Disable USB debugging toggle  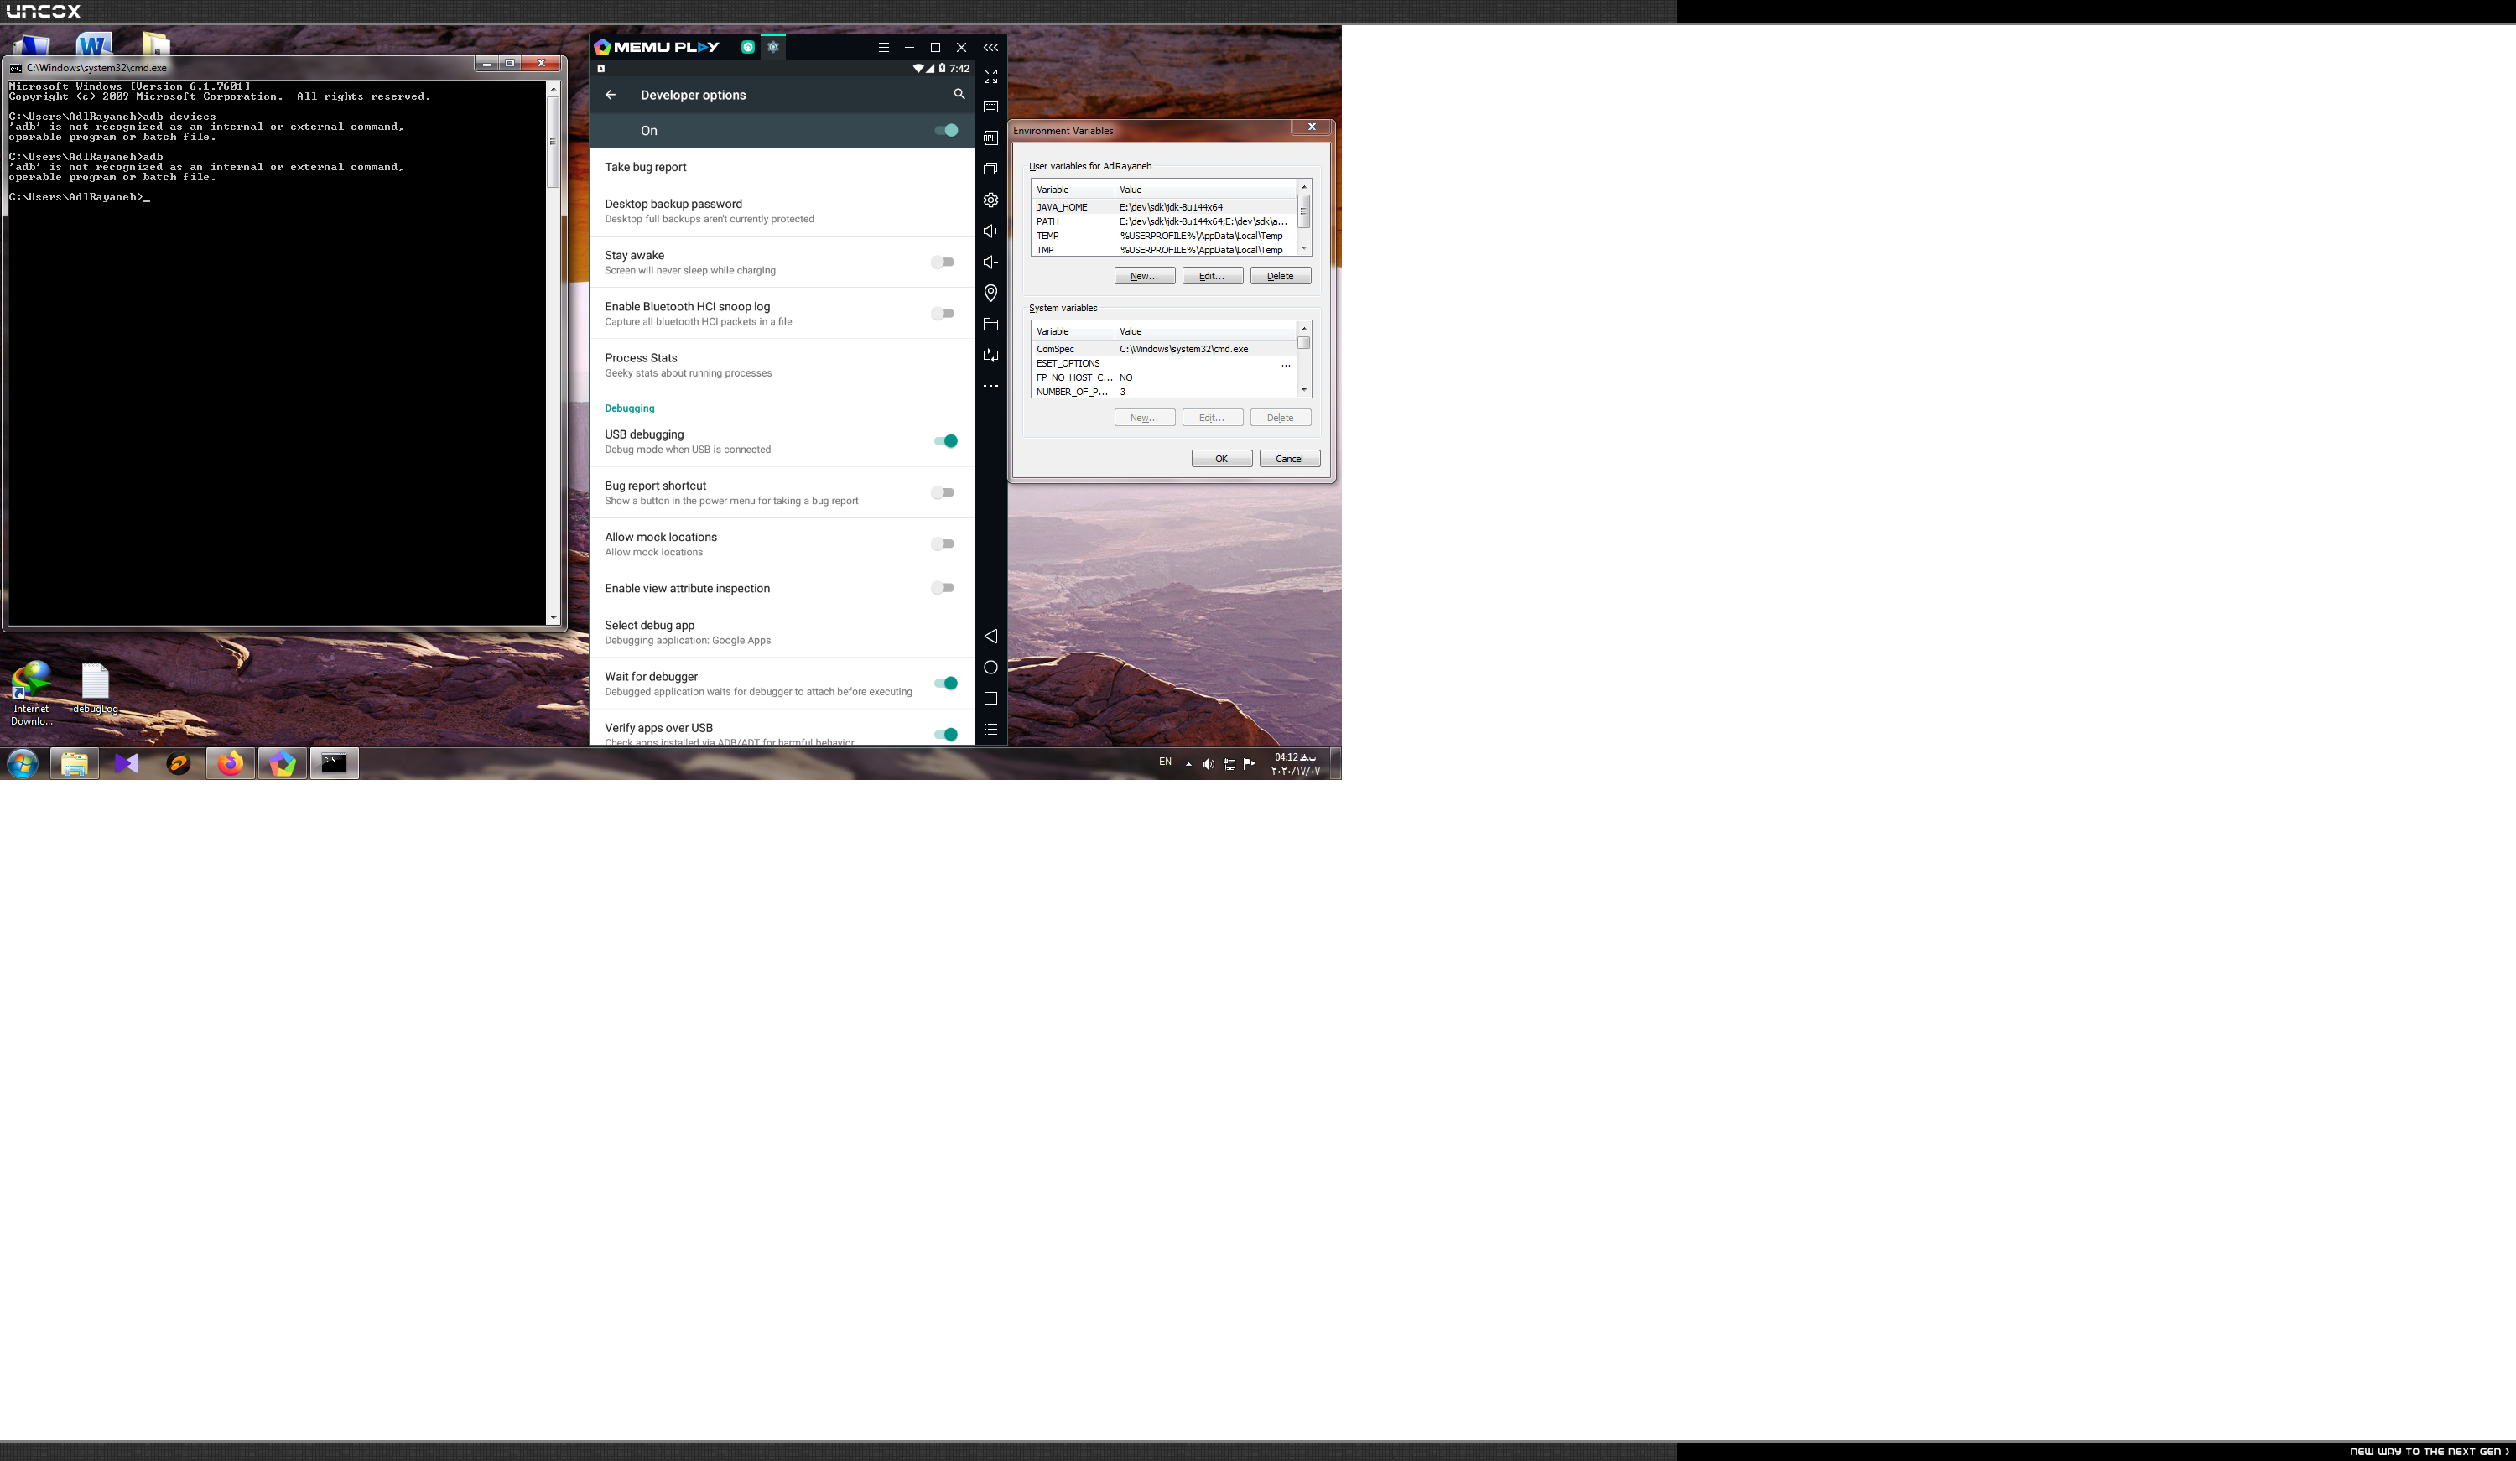pos(945,441)
